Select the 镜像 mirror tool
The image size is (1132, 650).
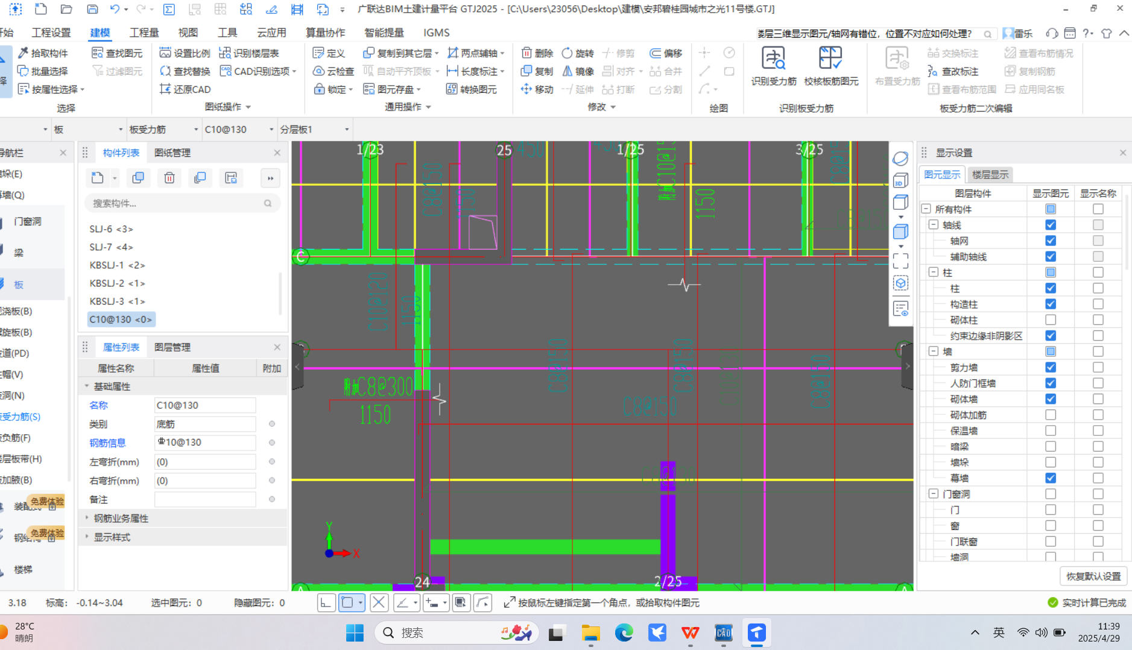tap(578, 71)
